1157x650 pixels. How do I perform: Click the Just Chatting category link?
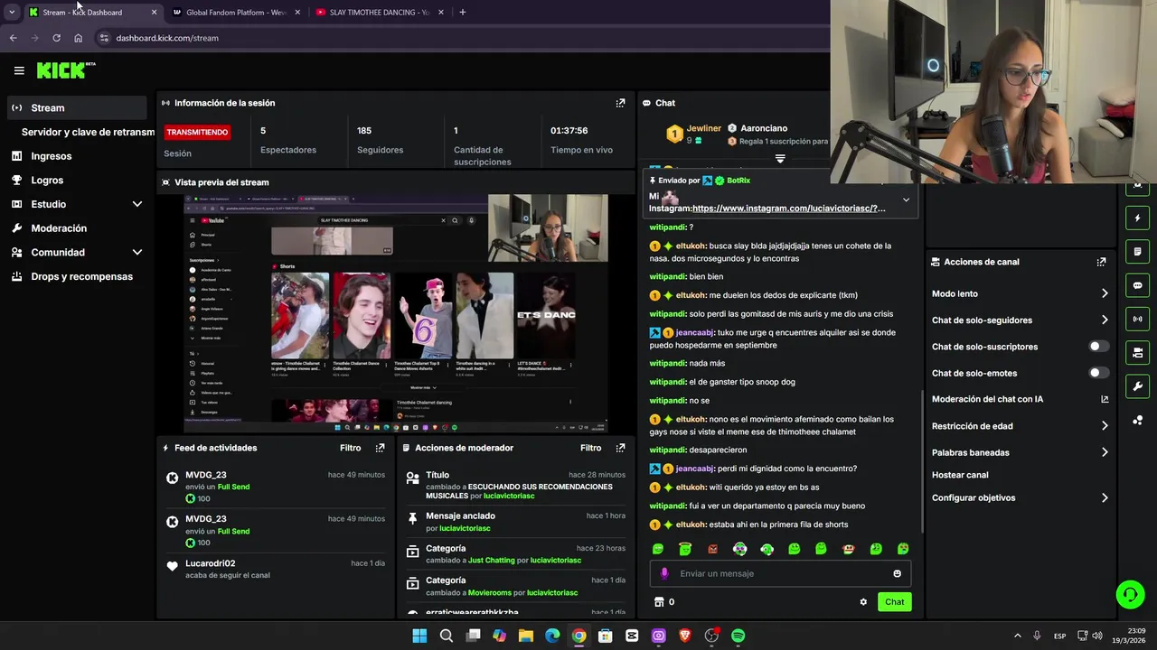click(491, 561)
